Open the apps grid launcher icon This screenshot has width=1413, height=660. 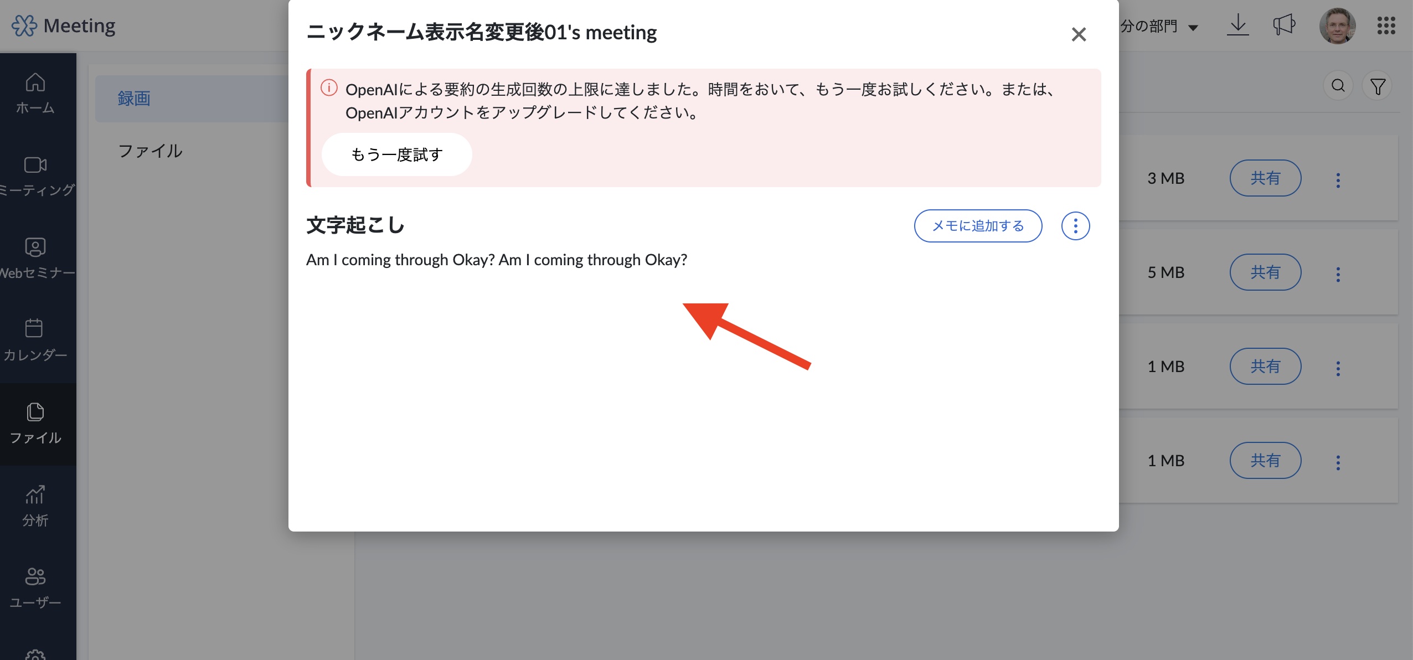[x=1386, y=25]
